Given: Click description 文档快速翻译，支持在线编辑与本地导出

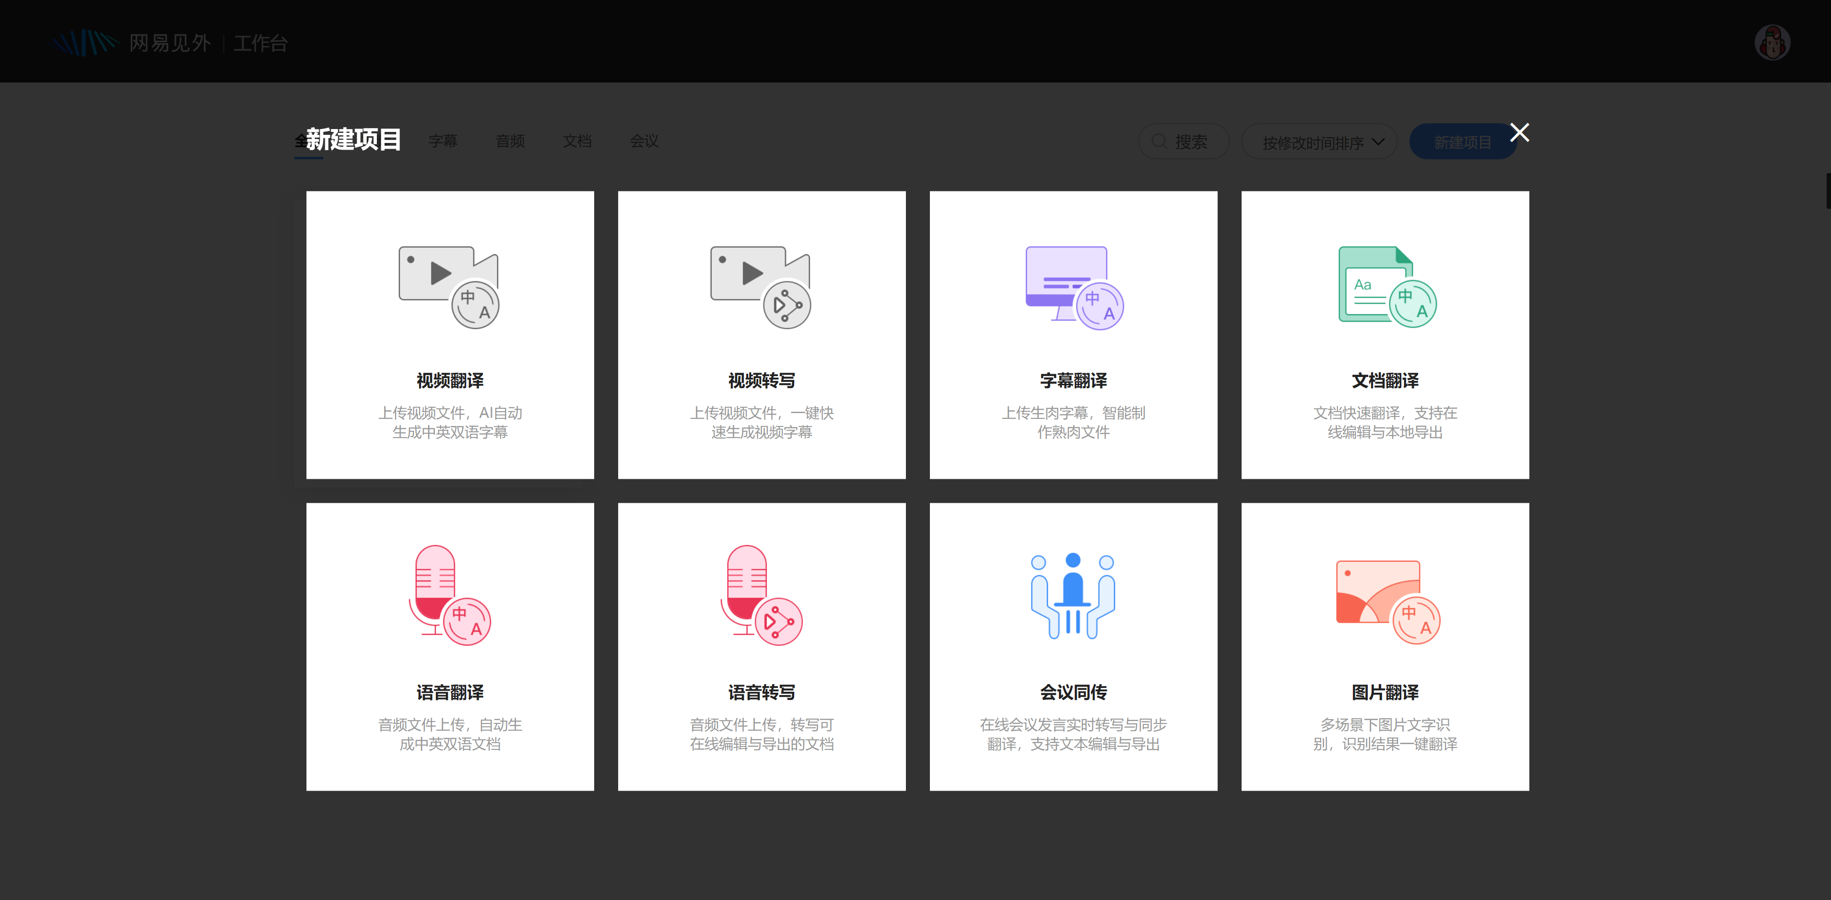Looking at the screenshot, I should pos(1385,422).
